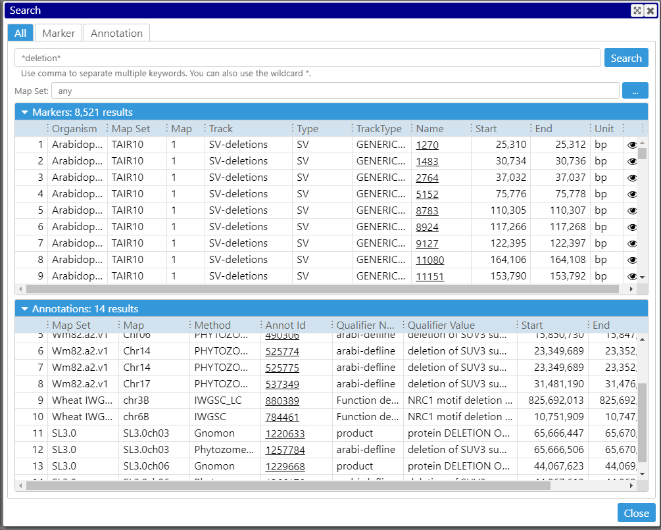The width and height of the screenshot is (661, 530).
Task: Click the Search button
Action: [626, 58]
